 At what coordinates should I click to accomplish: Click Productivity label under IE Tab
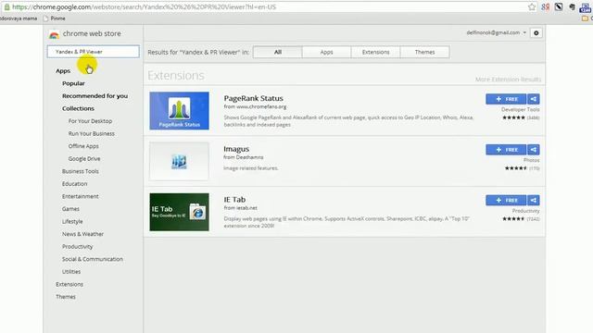(525, 211)
